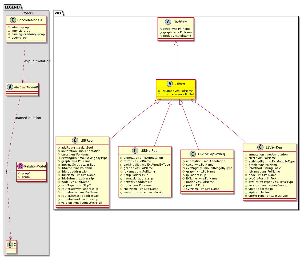Click the 'A' icon of AbstractModelB in legend
Screen dimensions: 304x258
10,87
